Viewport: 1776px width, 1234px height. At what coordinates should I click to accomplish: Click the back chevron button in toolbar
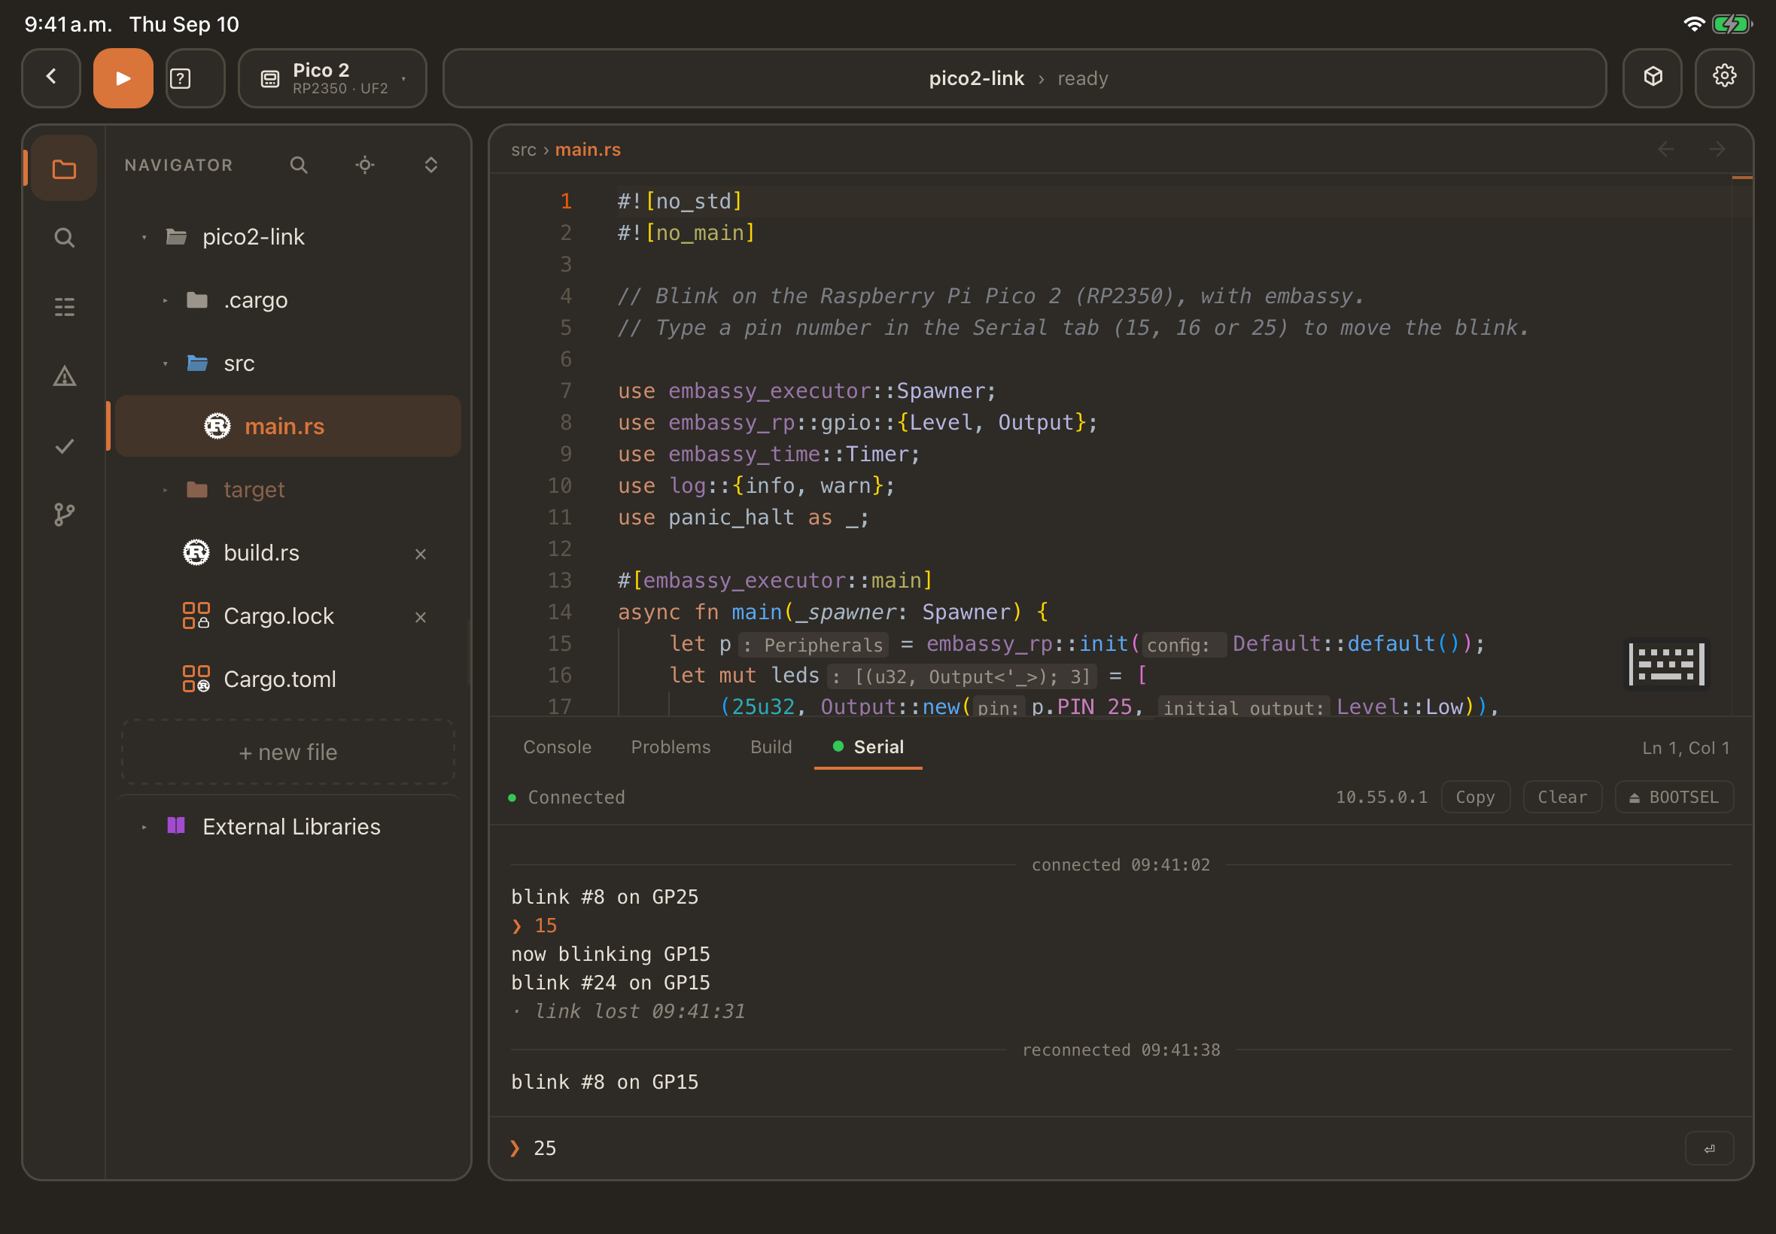(51, 78)
